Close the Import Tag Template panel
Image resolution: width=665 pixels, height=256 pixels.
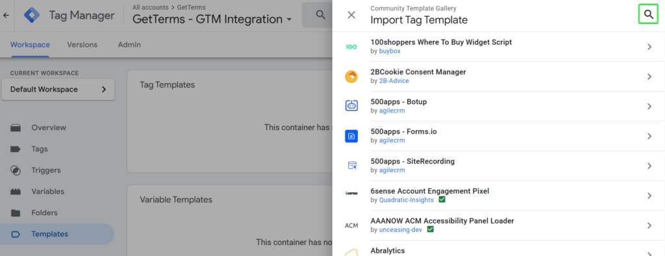tap(351, 15)
